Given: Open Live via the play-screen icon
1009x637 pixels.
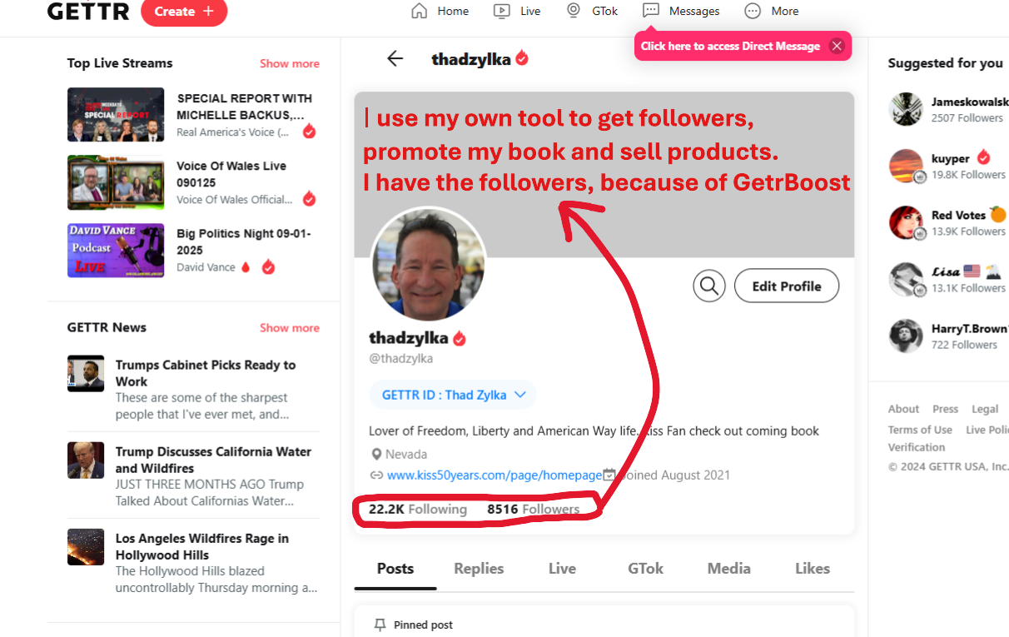Looking at the screenshot, I should (501, 11).
